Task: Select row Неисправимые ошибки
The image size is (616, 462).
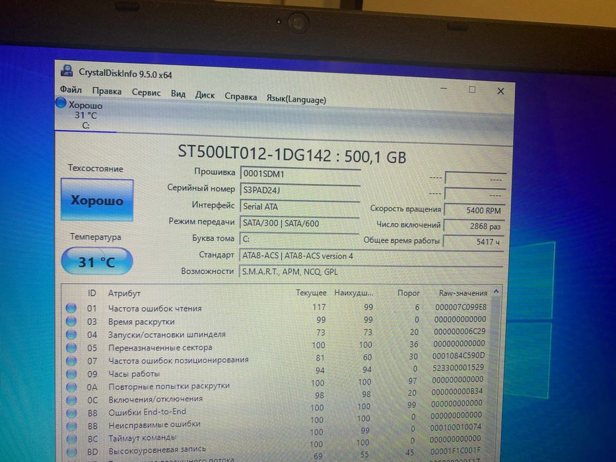Action: (x=277, y=422)
